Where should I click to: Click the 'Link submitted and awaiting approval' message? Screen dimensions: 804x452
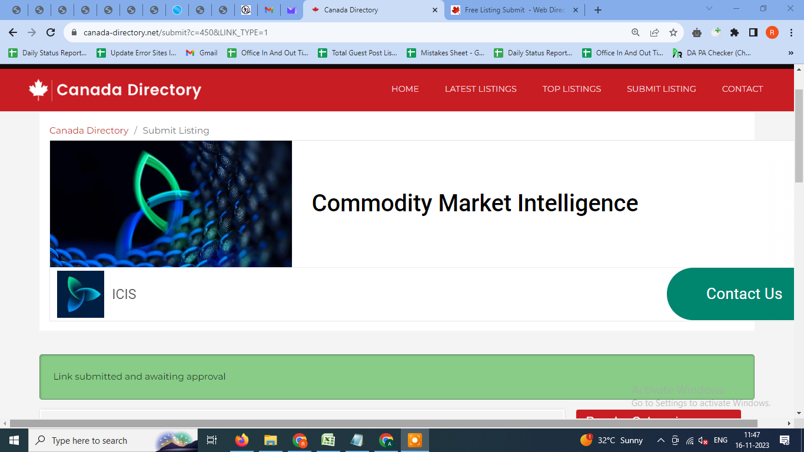point(139,377)
